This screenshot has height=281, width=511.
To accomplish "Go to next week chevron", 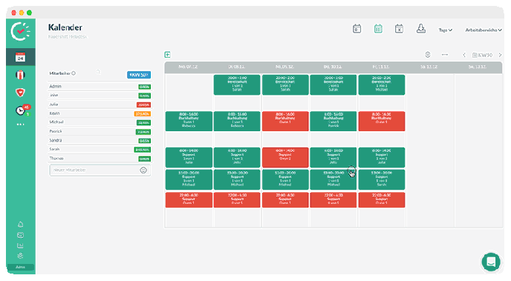I will tap(500, 55).
